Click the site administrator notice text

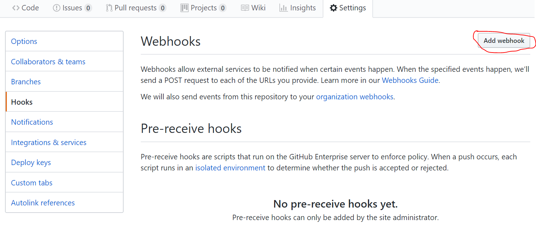click(336, 217)
